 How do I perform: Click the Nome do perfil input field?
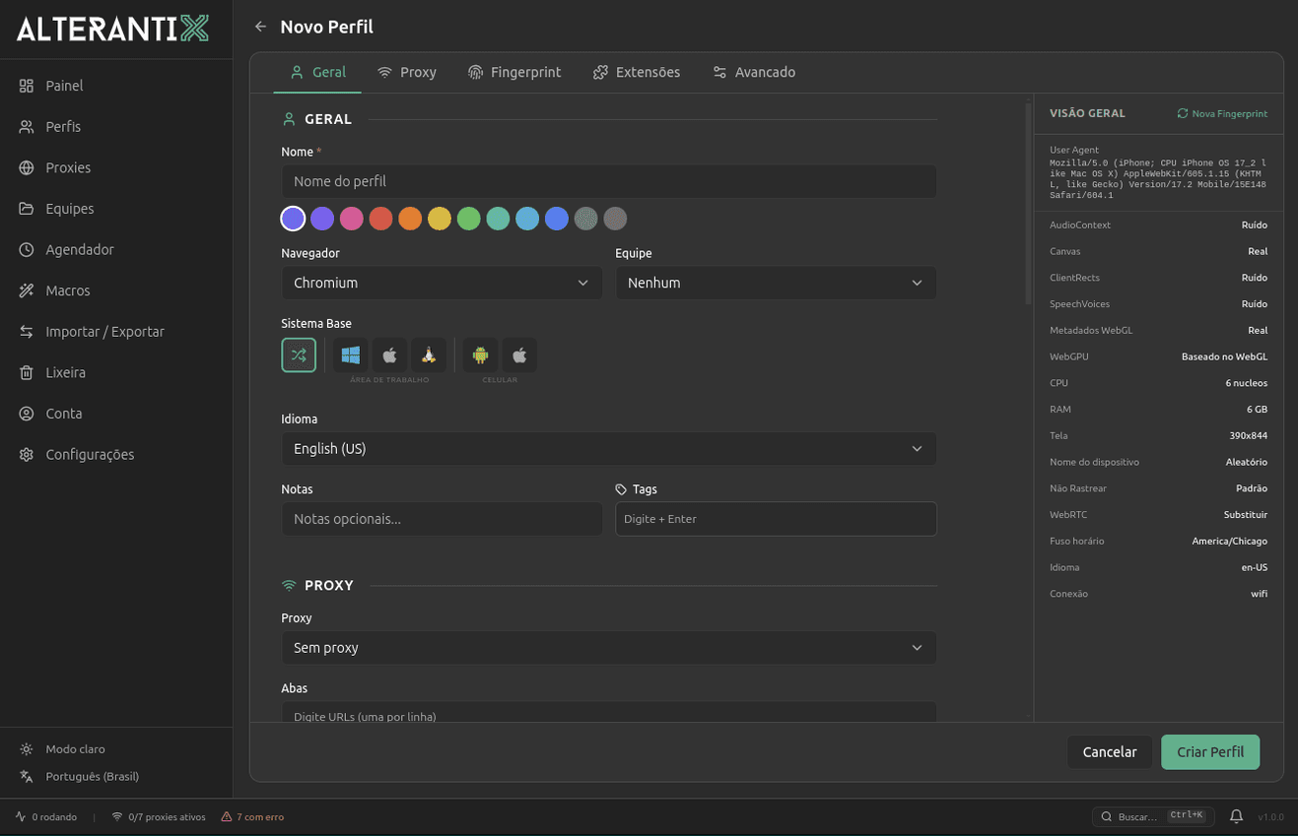click(609, 181)
